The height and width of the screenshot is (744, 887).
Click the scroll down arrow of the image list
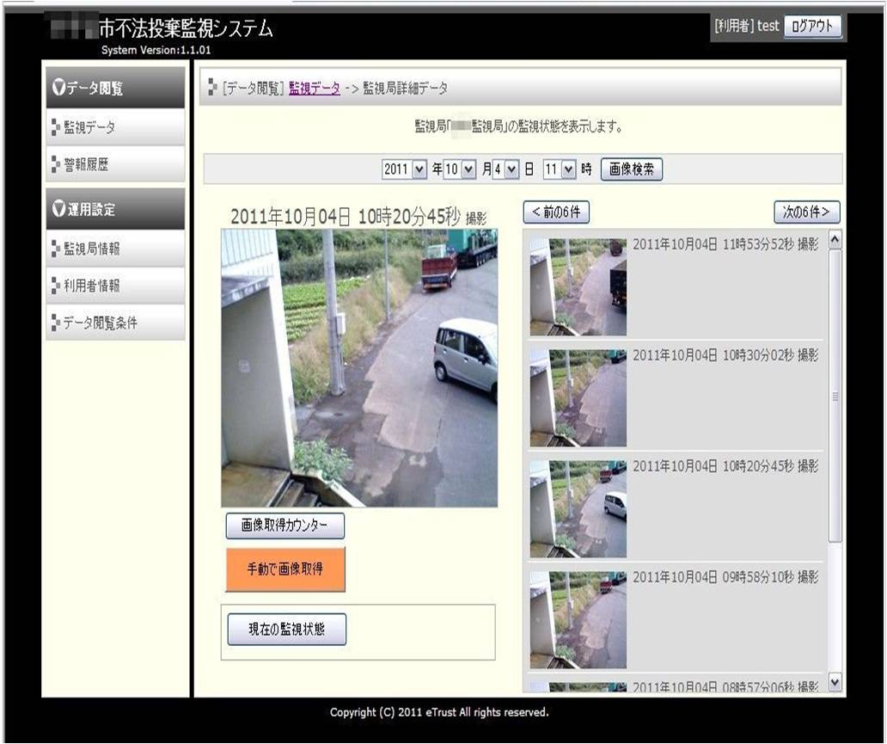click(x=835, y=682)
